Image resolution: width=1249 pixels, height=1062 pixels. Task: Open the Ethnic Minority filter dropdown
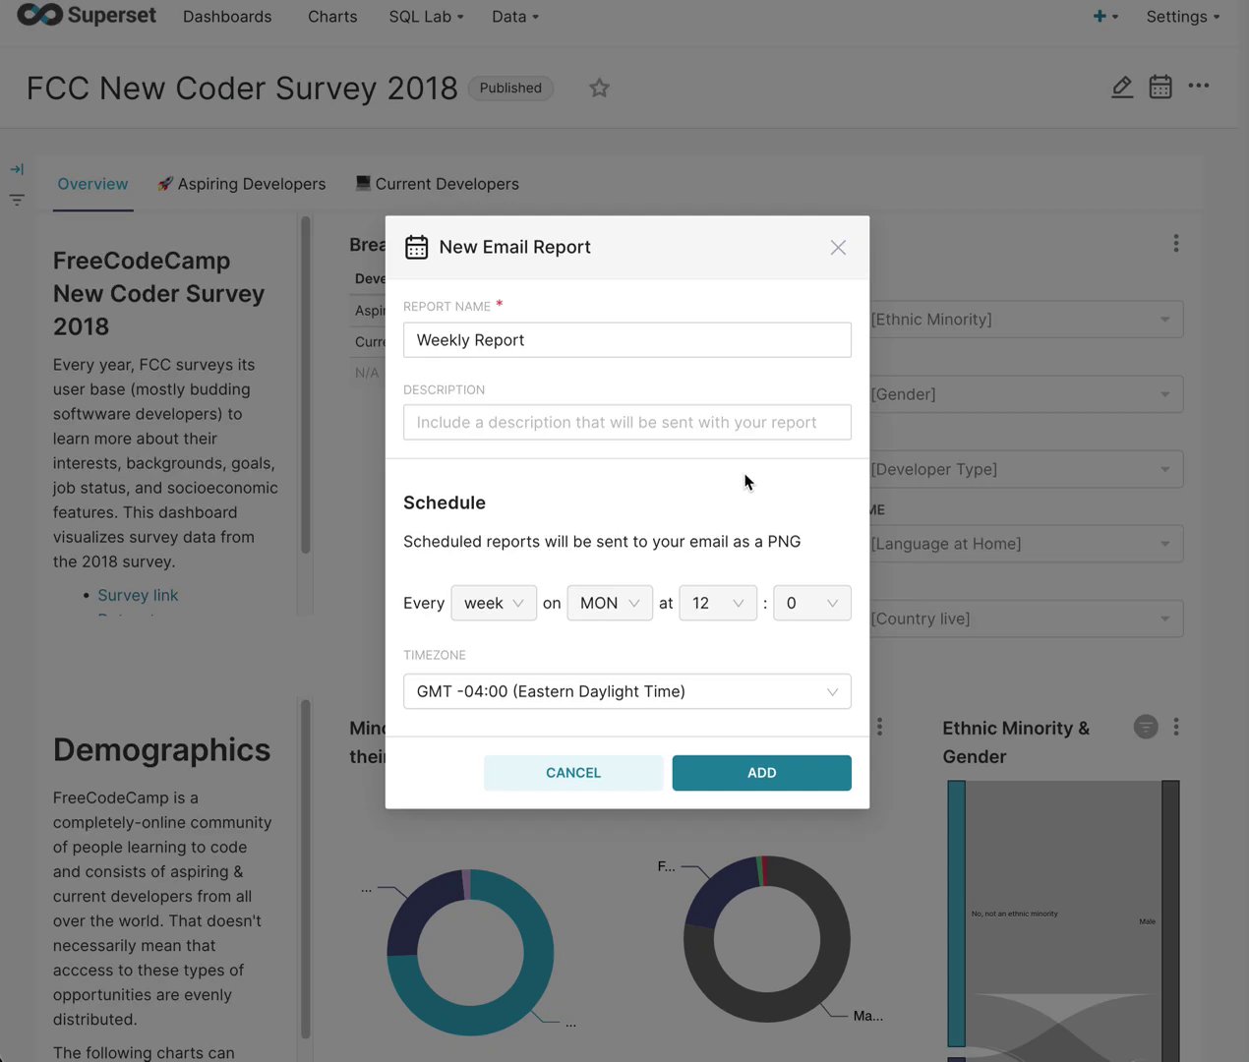[x=1026, y=320]
